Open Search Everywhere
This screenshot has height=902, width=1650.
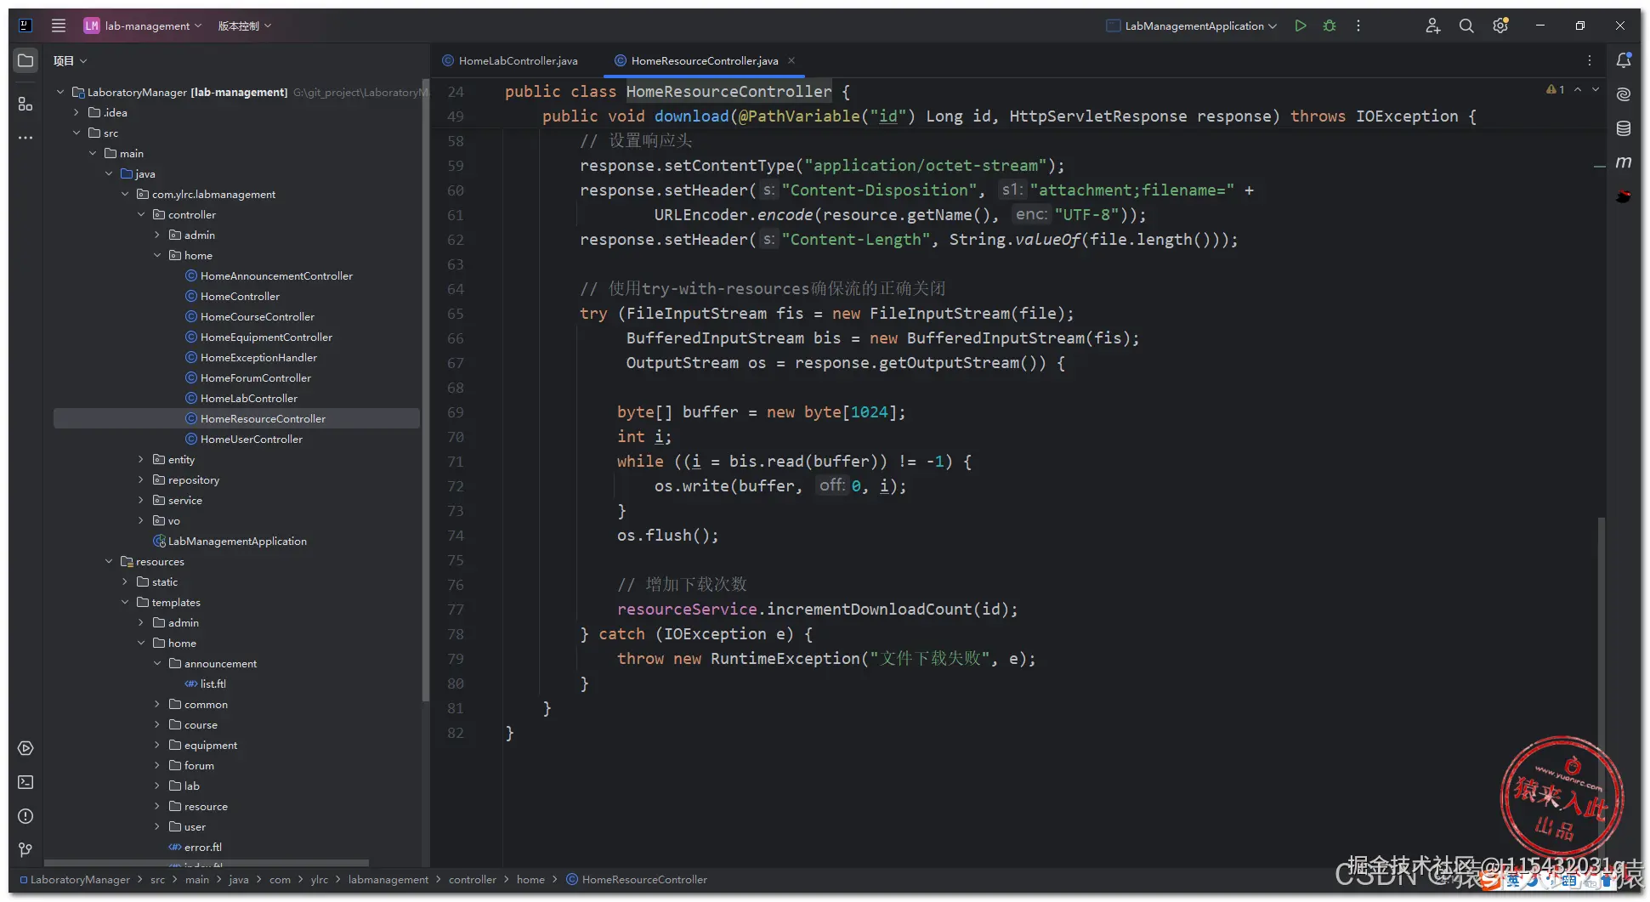[x=1466, y=26]
